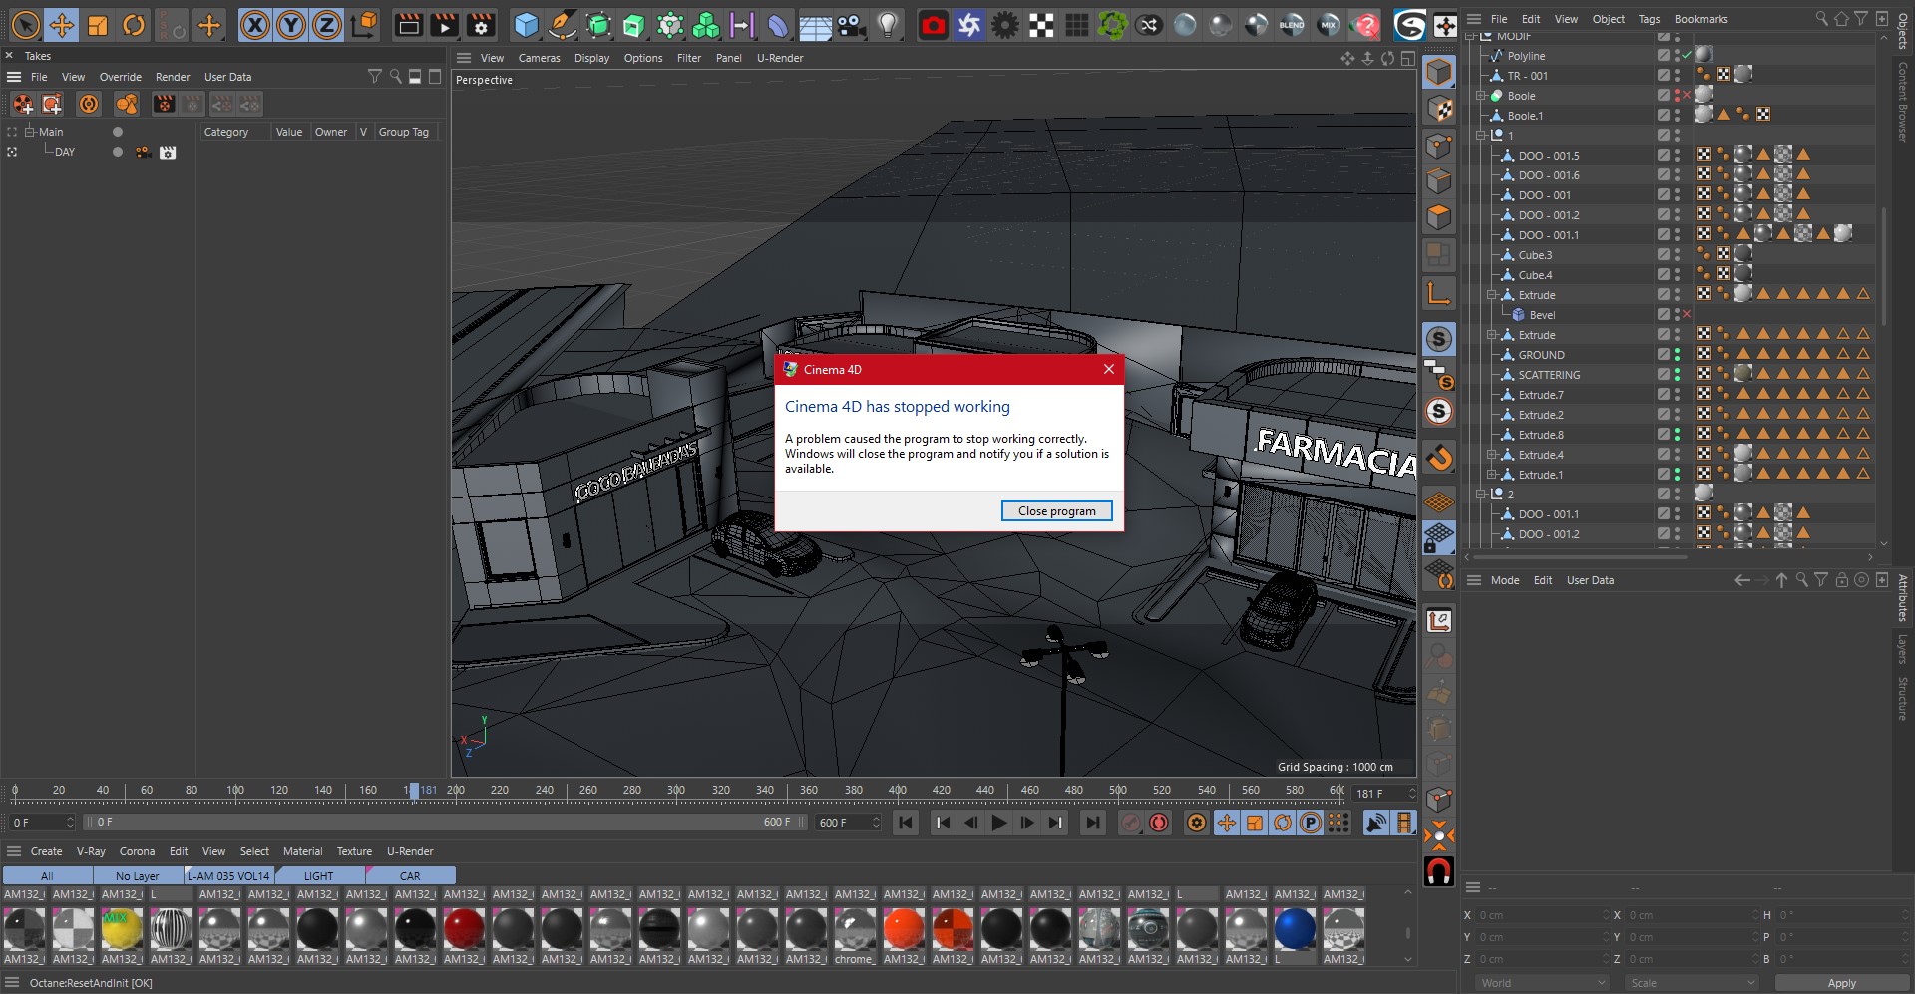Image resolution: width=1915 pixels, height=994 pixels.
Task: Collapse the null group named 2
Action: coord(1481,495)
